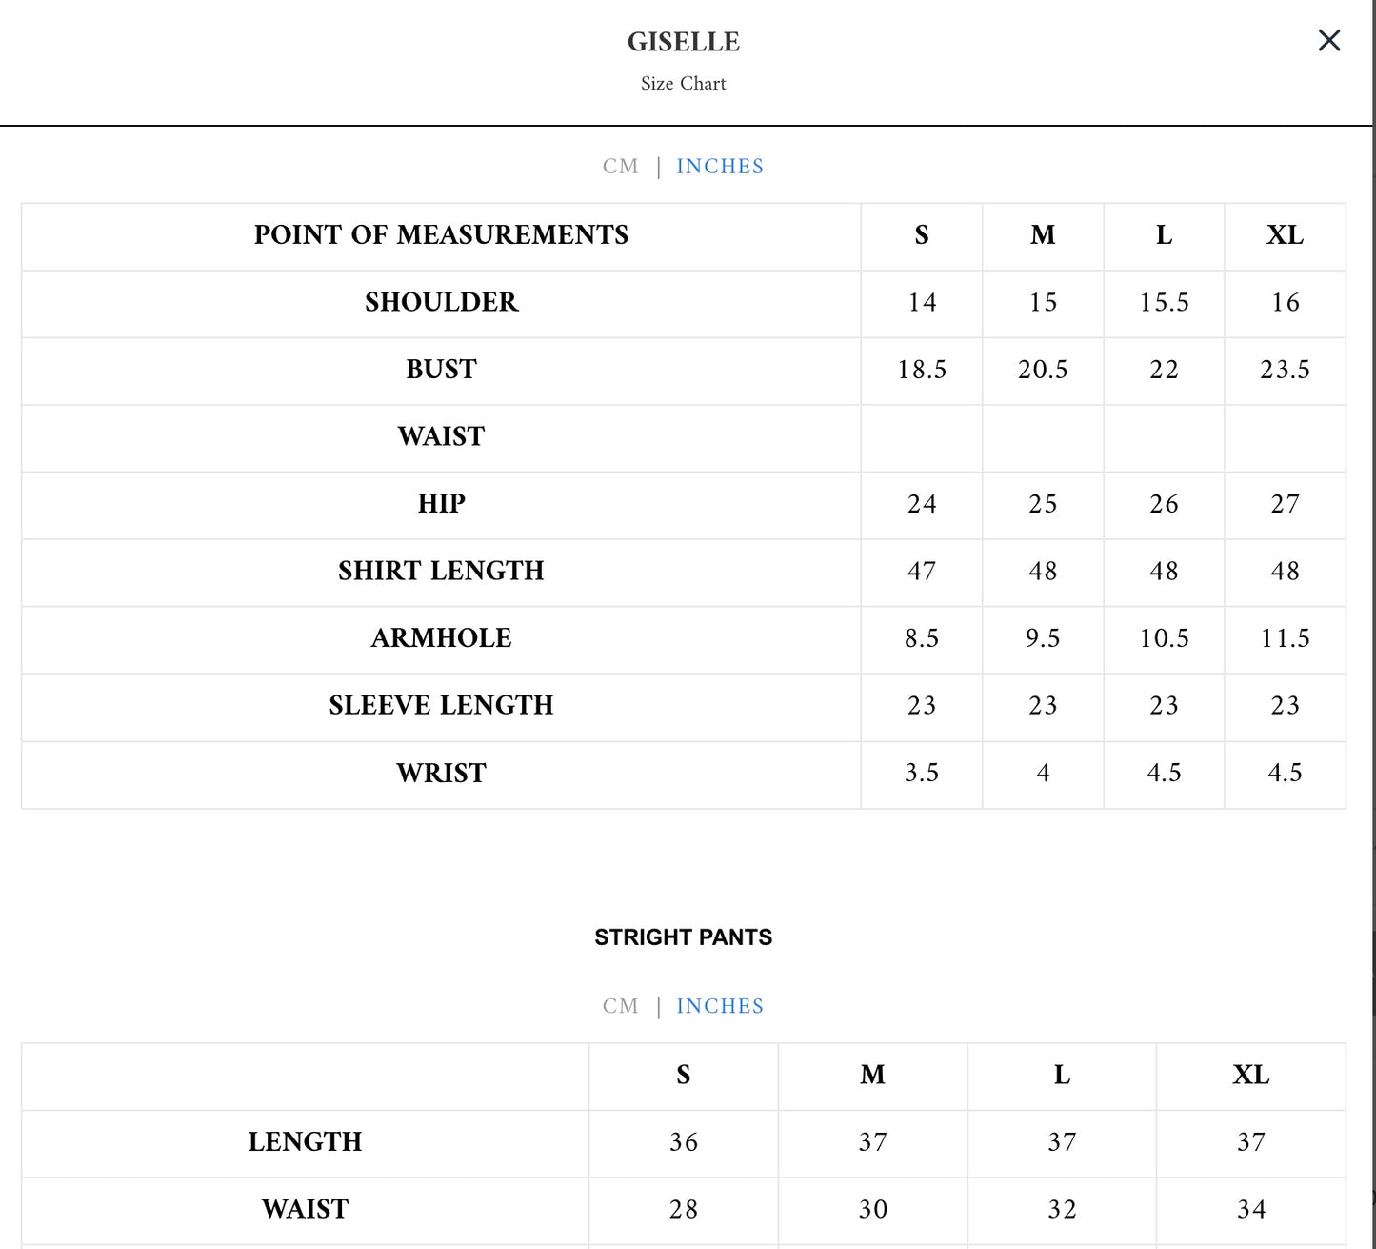Click the STRIGHT PANTS section heading
This screenshot has height=1249, width=1376.
pyautogui.click(x=683, y=937)
